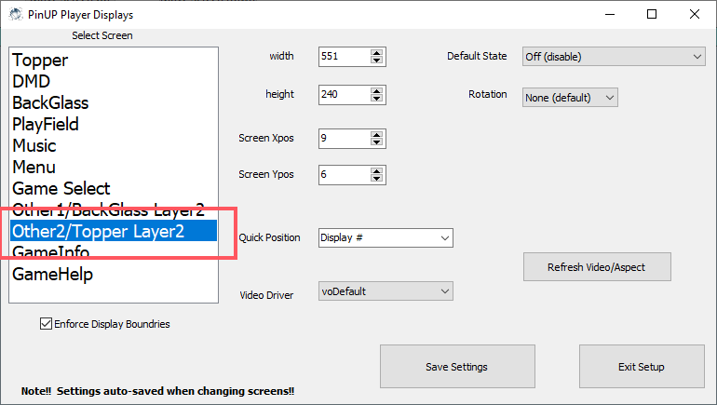Increase Screen Xpos with up arrow
Image resolution: width=717 pixels, height=405 pixels.
(376, 135)
